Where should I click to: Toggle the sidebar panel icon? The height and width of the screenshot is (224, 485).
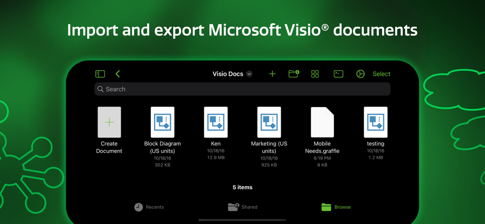tap(100, 74)
